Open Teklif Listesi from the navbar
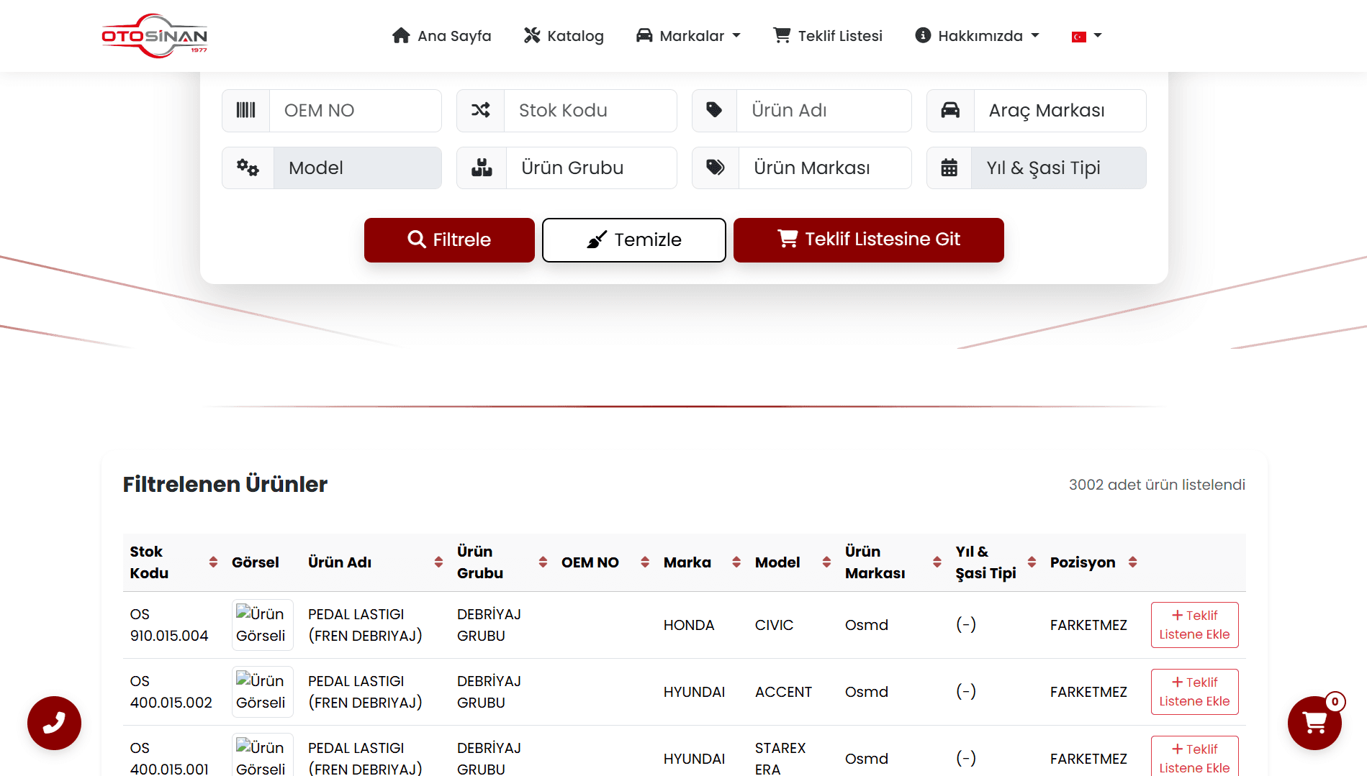 [x=828, y=36]
